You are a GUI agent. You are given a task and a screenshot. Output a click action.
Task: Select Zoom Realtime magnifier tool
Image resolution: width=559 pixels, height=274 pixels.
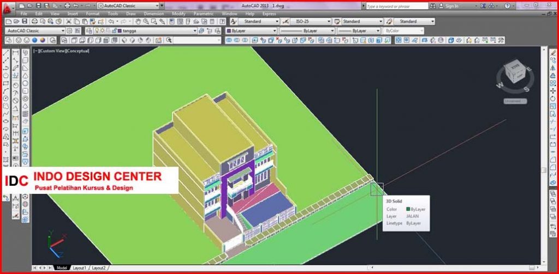(x=146, y=22)
